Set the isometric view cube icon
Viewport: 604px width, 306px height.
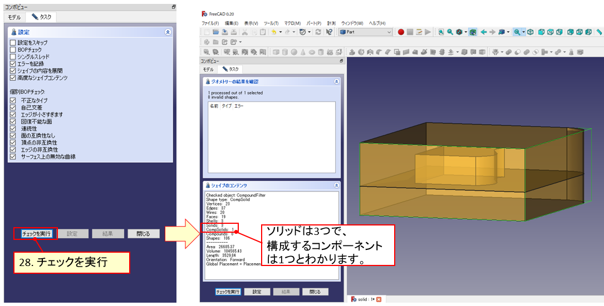531,32
